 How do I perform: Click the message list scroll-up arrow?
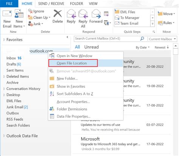tap(176, 46)
